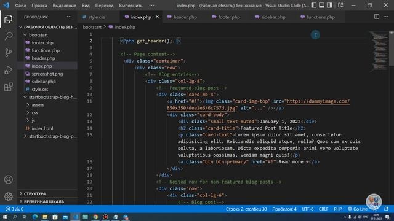This screenshot has height=221, width=394.
Task: Open Microsoft Edge from taskbar
Action: coord(35,217)
